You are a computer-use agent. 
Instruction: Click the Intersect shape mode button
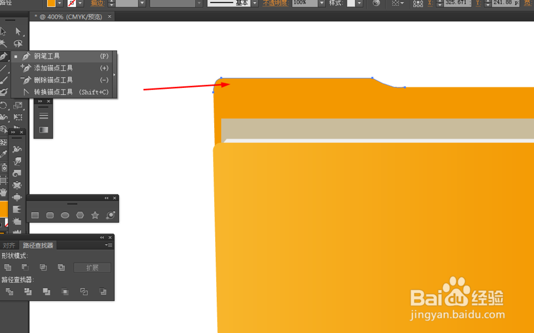[43, 267]
